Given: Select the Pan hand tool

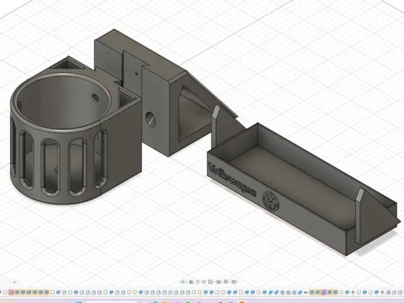Looking at the screenshot, I should pyautogui.click(x=197, y=282).
